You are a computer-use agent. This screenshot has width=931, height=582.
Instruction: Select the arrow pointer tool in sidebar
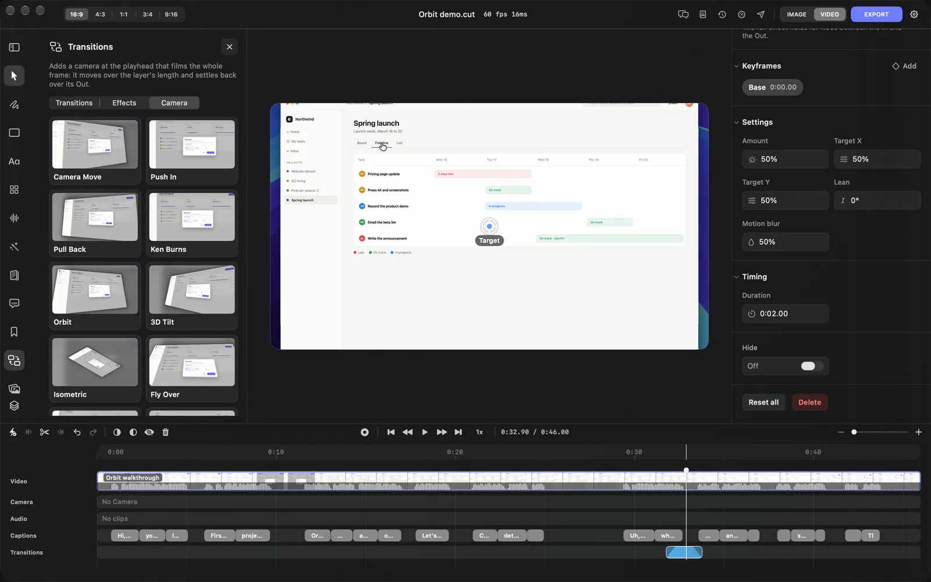pos(14,76)
